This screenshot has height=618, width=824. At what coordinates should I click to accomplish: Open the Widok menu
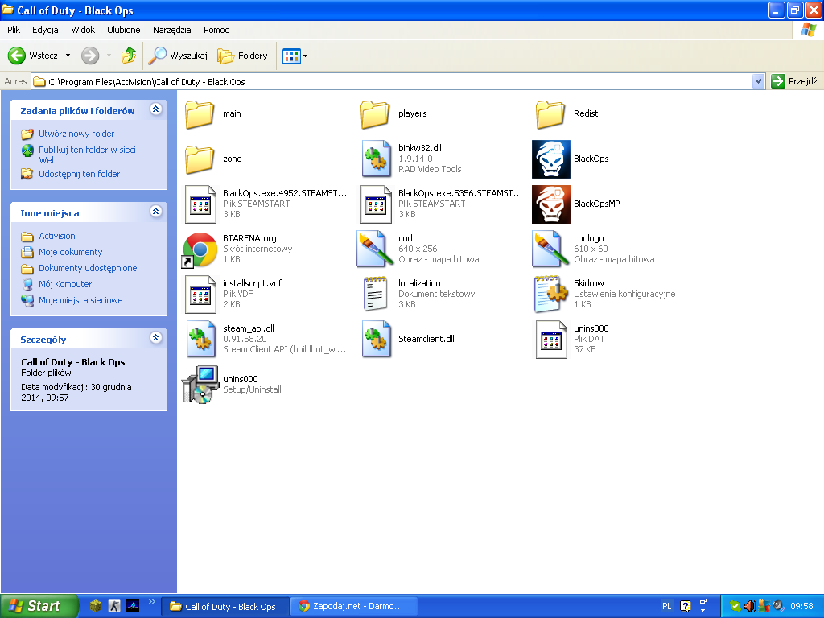[x=83, y=30]
